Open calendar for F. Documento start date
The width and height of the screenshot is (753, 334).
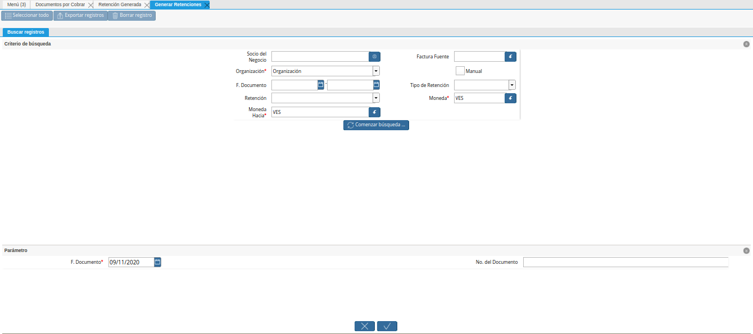(x=321, y=85)
